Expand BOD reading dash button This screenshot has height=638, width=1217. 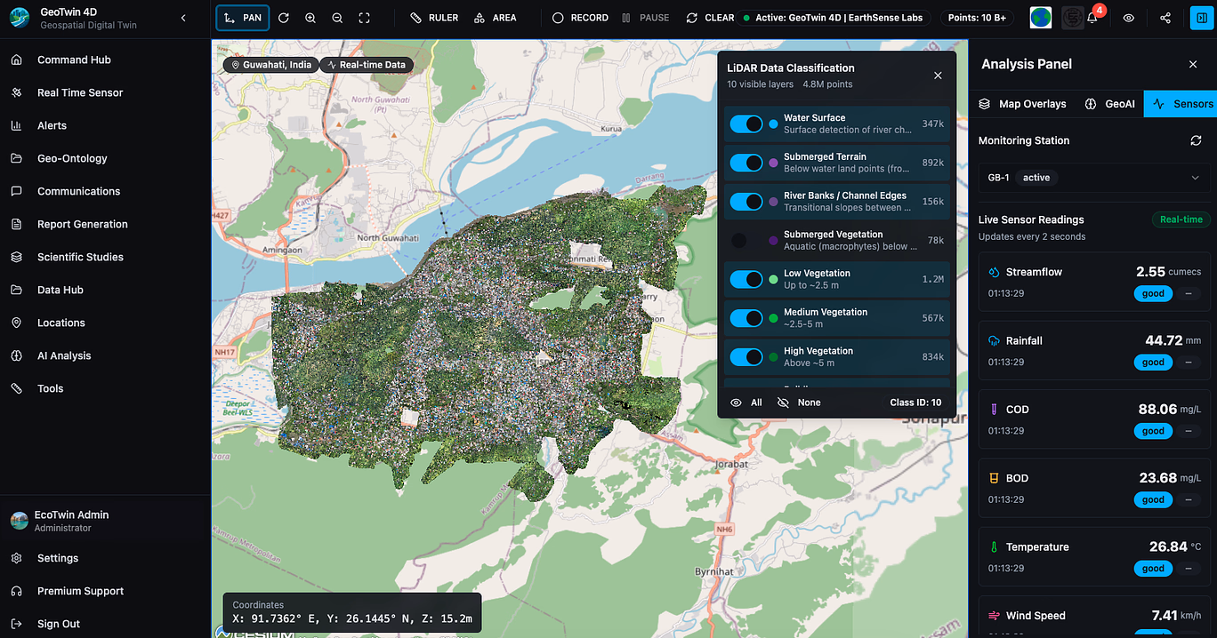[1189, 499]
